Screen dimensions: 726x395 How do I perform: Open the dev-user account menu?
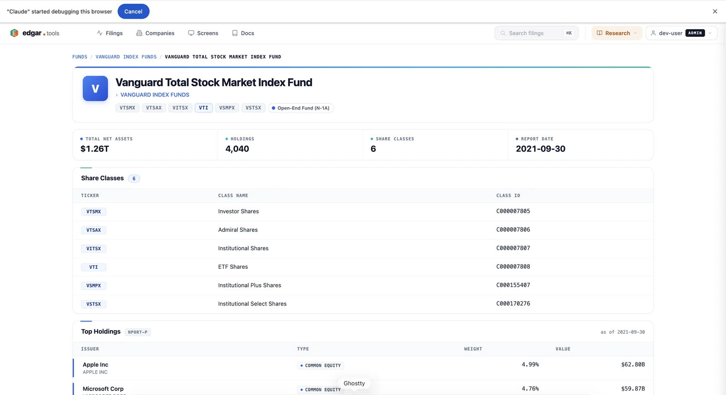click(x=682, y=33)
